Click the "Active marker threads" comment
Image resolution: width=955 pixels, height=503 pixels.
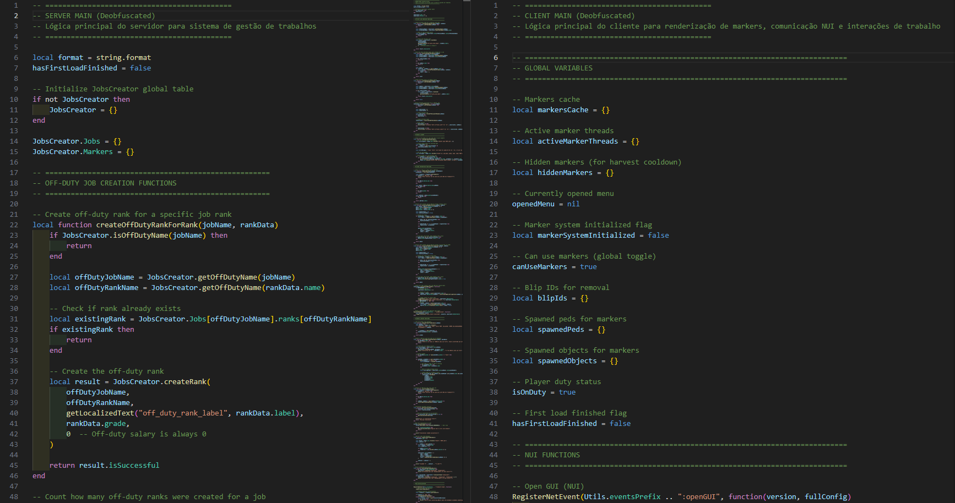pos(563,131)
